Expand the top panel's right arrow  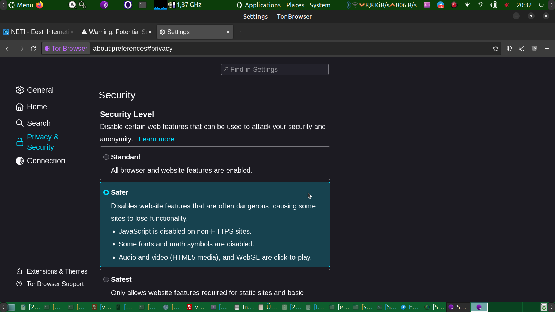click(552, 5)
